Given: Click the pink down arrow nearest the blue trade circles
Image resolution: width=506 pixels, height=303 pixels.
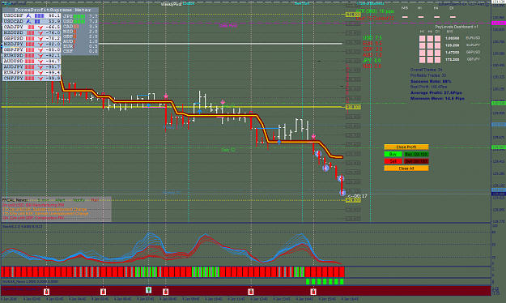Looking at the screenshot, I should (313, 137).
